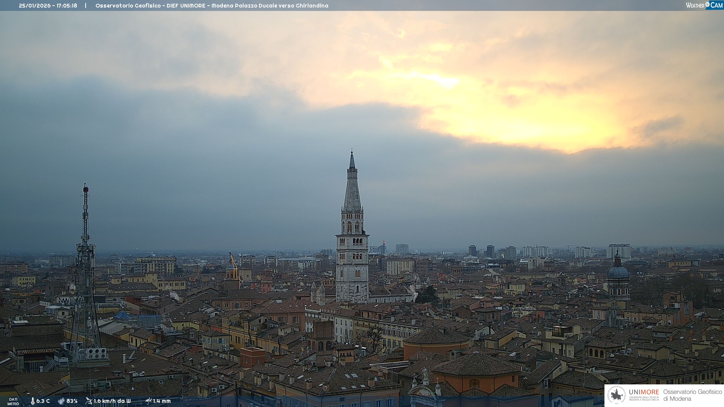724x407 pixels.
Task: Click the humidity water droplets icon
Action: click(x=61, y=401)
